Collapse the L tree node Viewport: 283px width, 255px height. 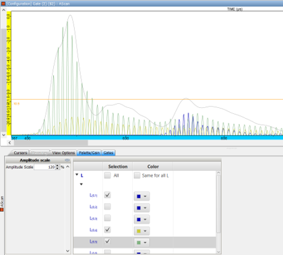77,175
